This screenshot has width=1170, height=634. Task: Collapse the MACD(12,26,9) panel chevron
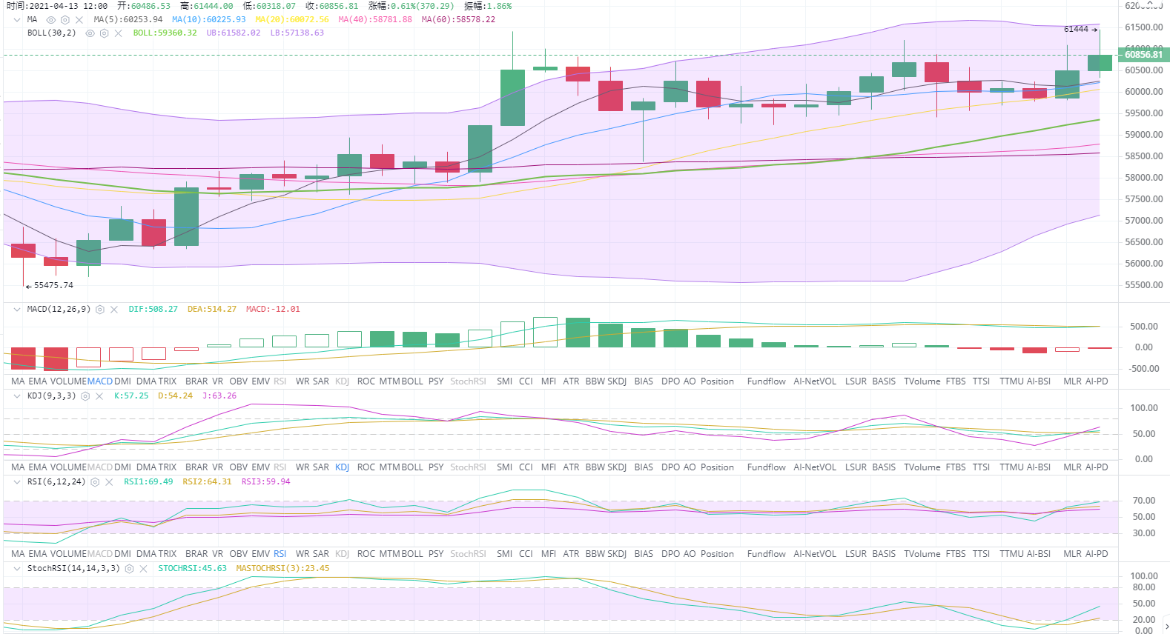point(17,310)
